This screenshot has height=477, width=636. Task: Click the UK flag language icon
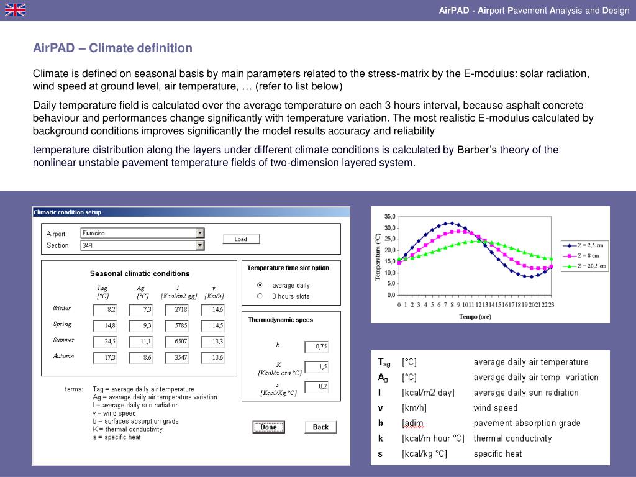pos(16,10)
